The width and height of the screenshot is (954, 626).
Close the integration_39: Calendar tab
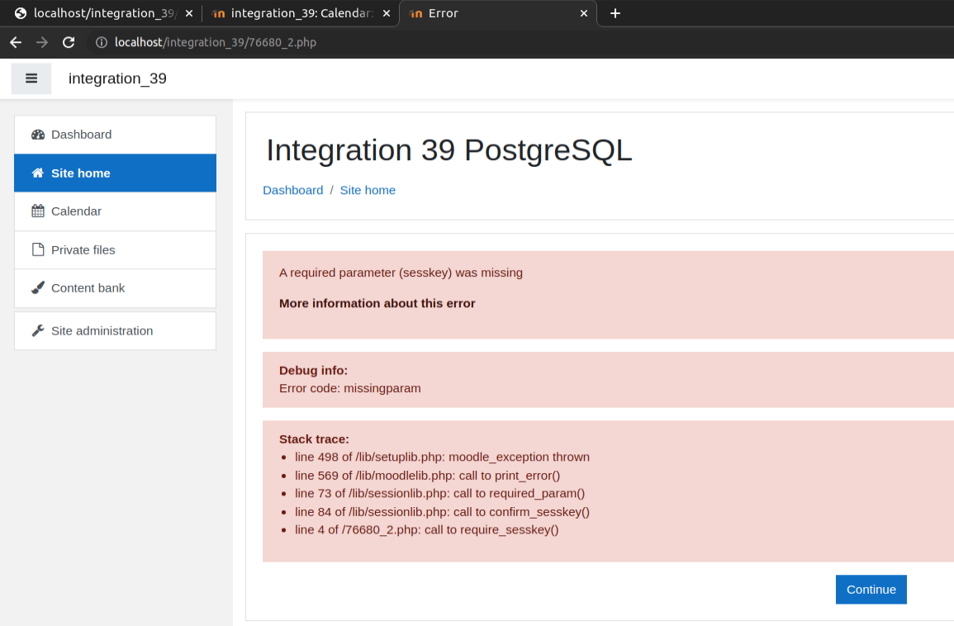click(387, 13)
